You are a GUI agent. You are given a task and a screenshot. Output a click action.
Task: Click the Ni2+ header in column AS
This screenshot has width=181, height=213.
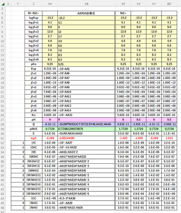click(x=123, y=13)
